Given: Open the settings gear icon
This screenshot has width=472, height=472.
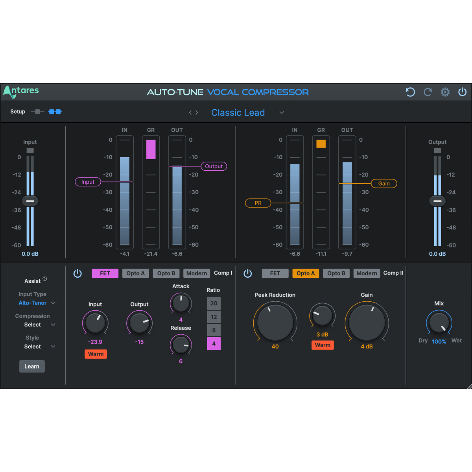Looking at the screenshot, I should click(445, 92).
